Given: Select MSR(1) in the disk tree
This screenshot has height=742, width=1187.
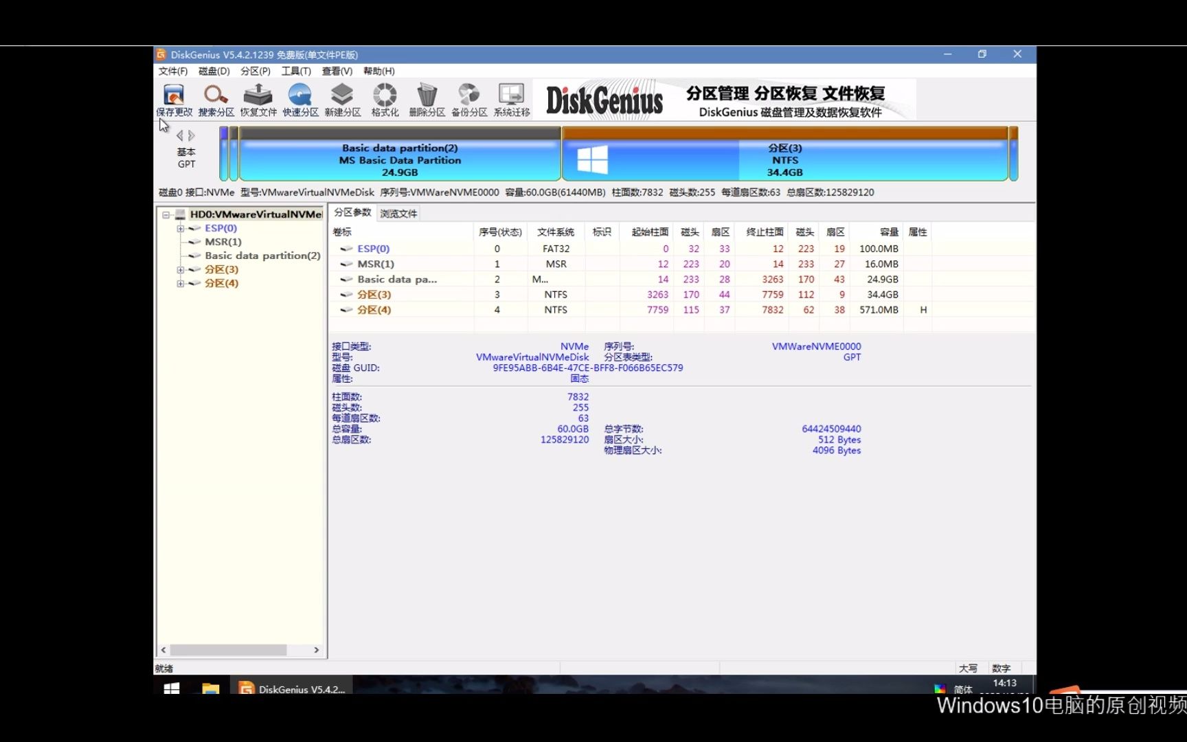Looking at the screenshot, I should 223,242.
